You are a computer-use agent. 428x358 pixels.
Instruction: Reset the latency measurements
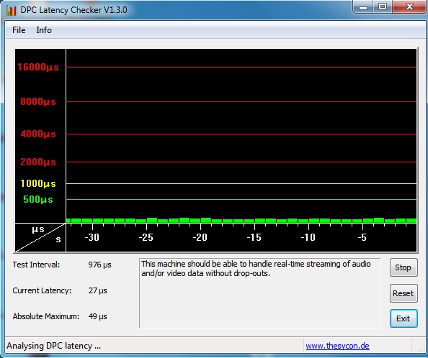coord(404,293)
